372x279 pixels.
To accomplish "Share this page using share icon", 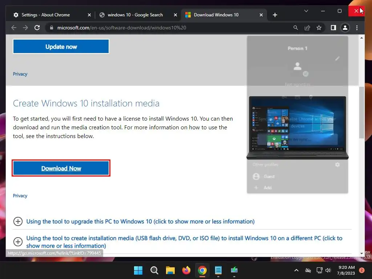I will [307, 28].
